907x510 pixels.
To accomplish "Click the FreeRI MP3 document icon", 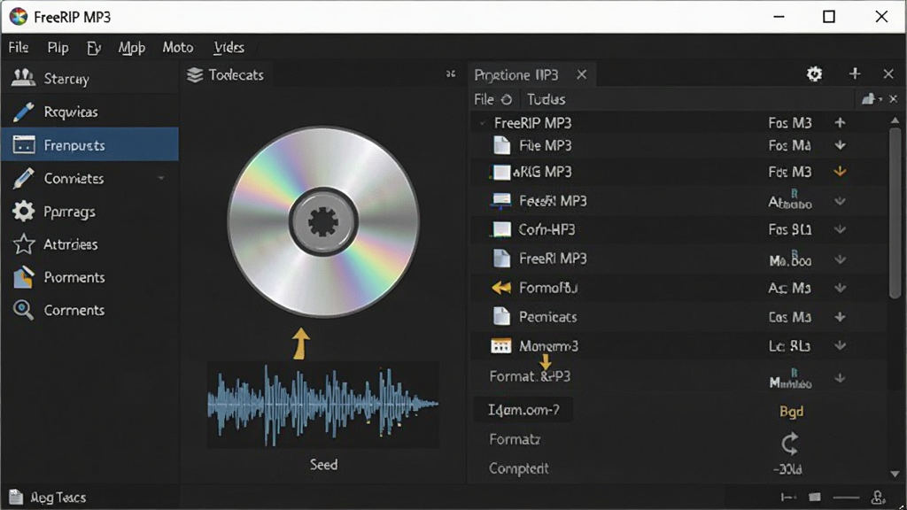I will tap(501, 258).
